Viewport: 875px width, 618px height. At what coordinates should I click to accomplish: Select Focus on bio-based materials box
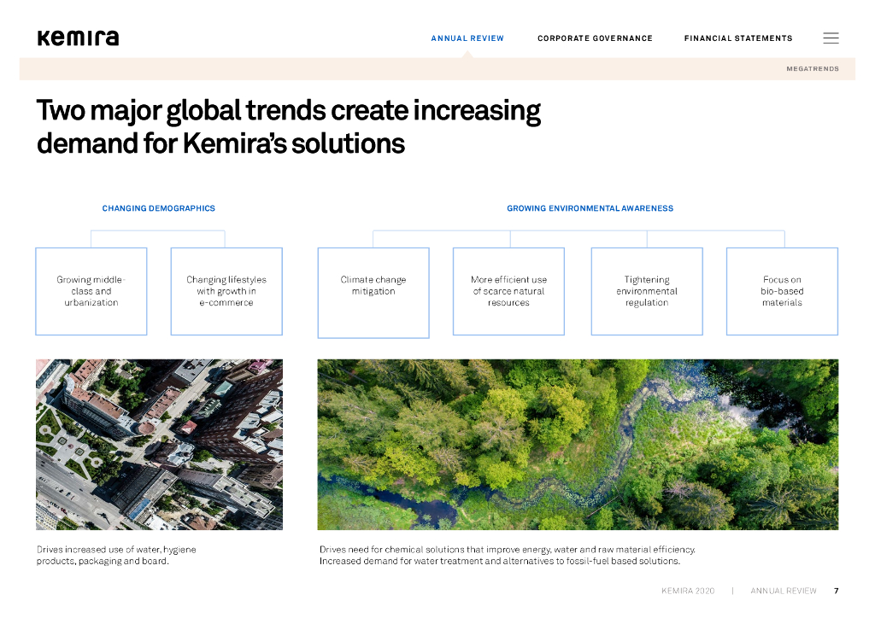coord(782,291)
